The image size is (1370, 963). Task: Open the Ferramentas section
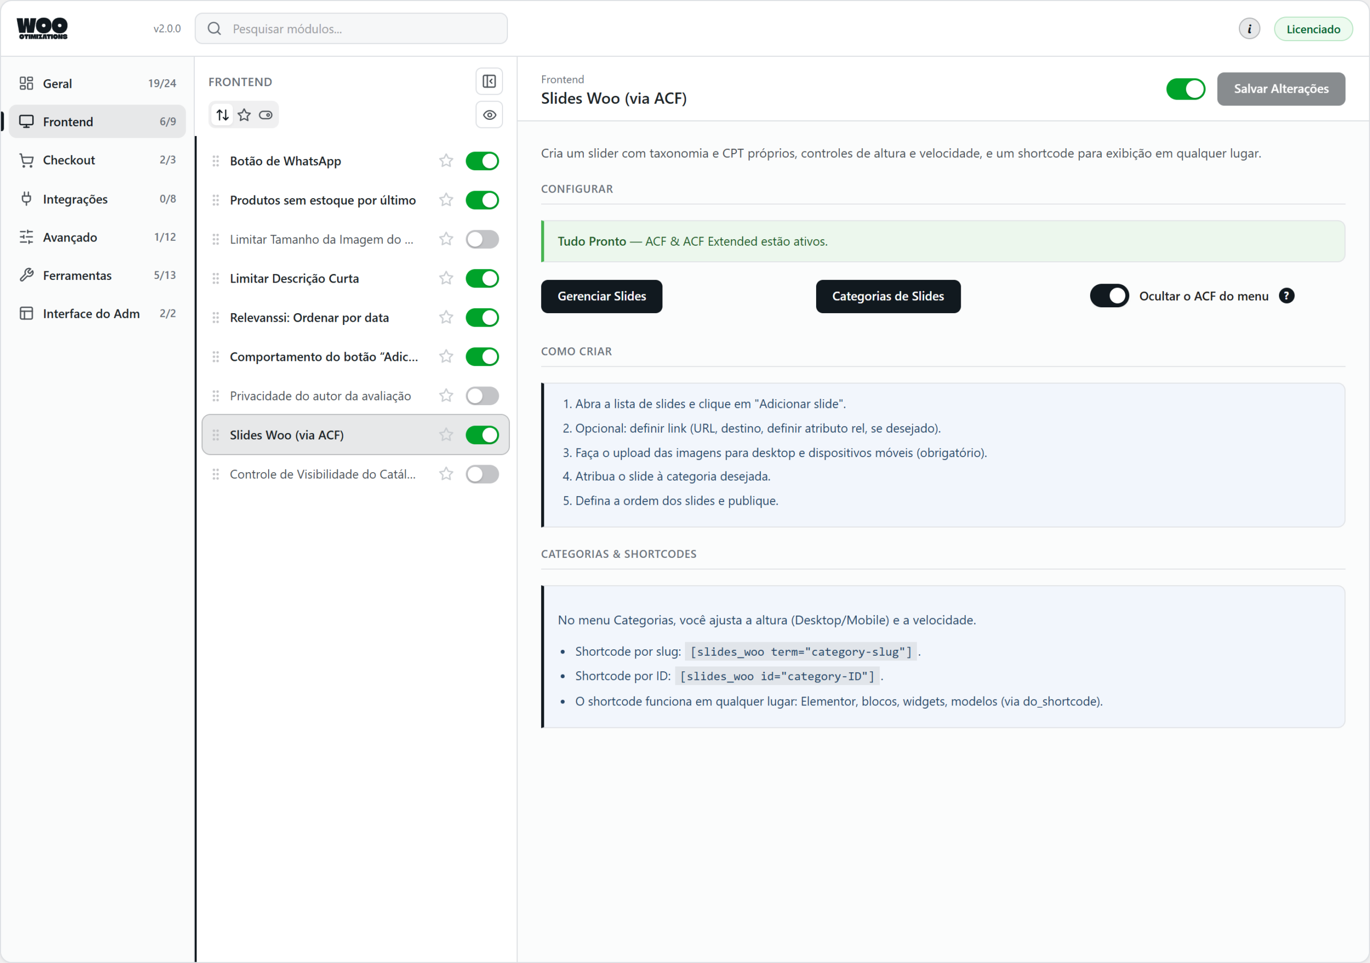(x=97, y=275)
